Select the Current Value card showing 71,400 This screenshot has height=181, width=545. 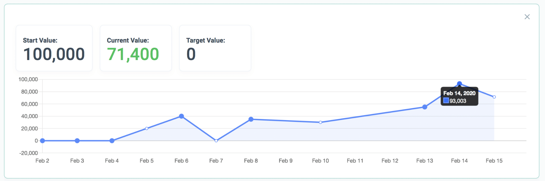[x=136, y=48]
